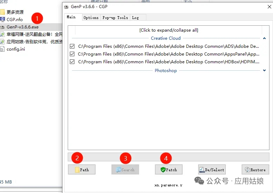Image resolution: width=273 pixels, height=193 pixels.
Task: Open the Pop-up Tools tab
Action: click(x=115, y=18)
